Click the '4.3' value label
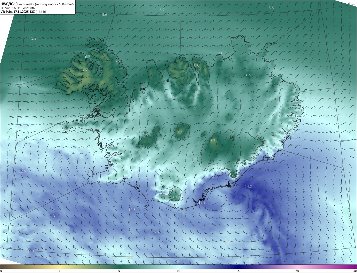 pyautogui.click(x=145, y=133)
